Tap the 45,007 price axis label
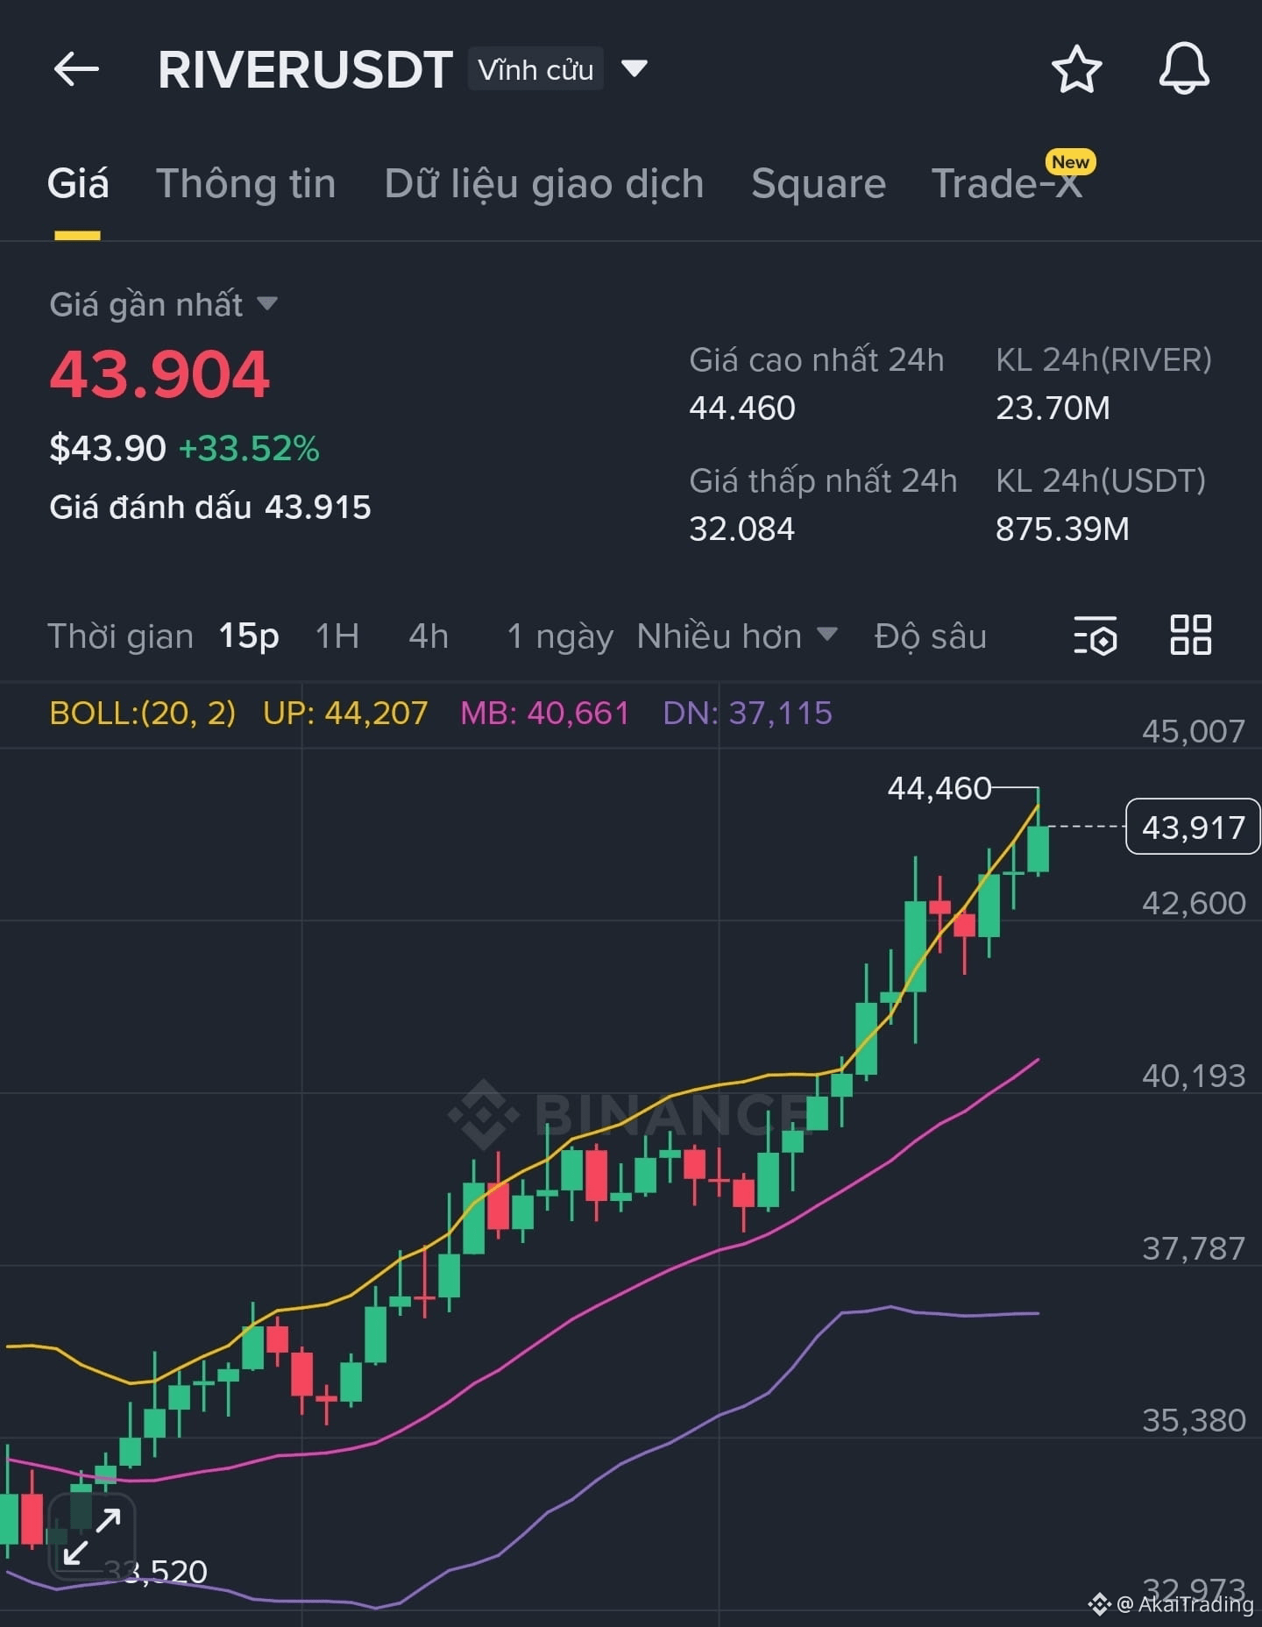This screenshot has width=1262, height=1627. tap(1194, 731)
